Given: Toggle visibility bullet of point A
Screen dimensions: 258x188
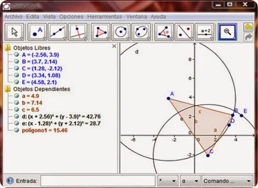Looking at the screenshot, I should click(x=16, y=54).
